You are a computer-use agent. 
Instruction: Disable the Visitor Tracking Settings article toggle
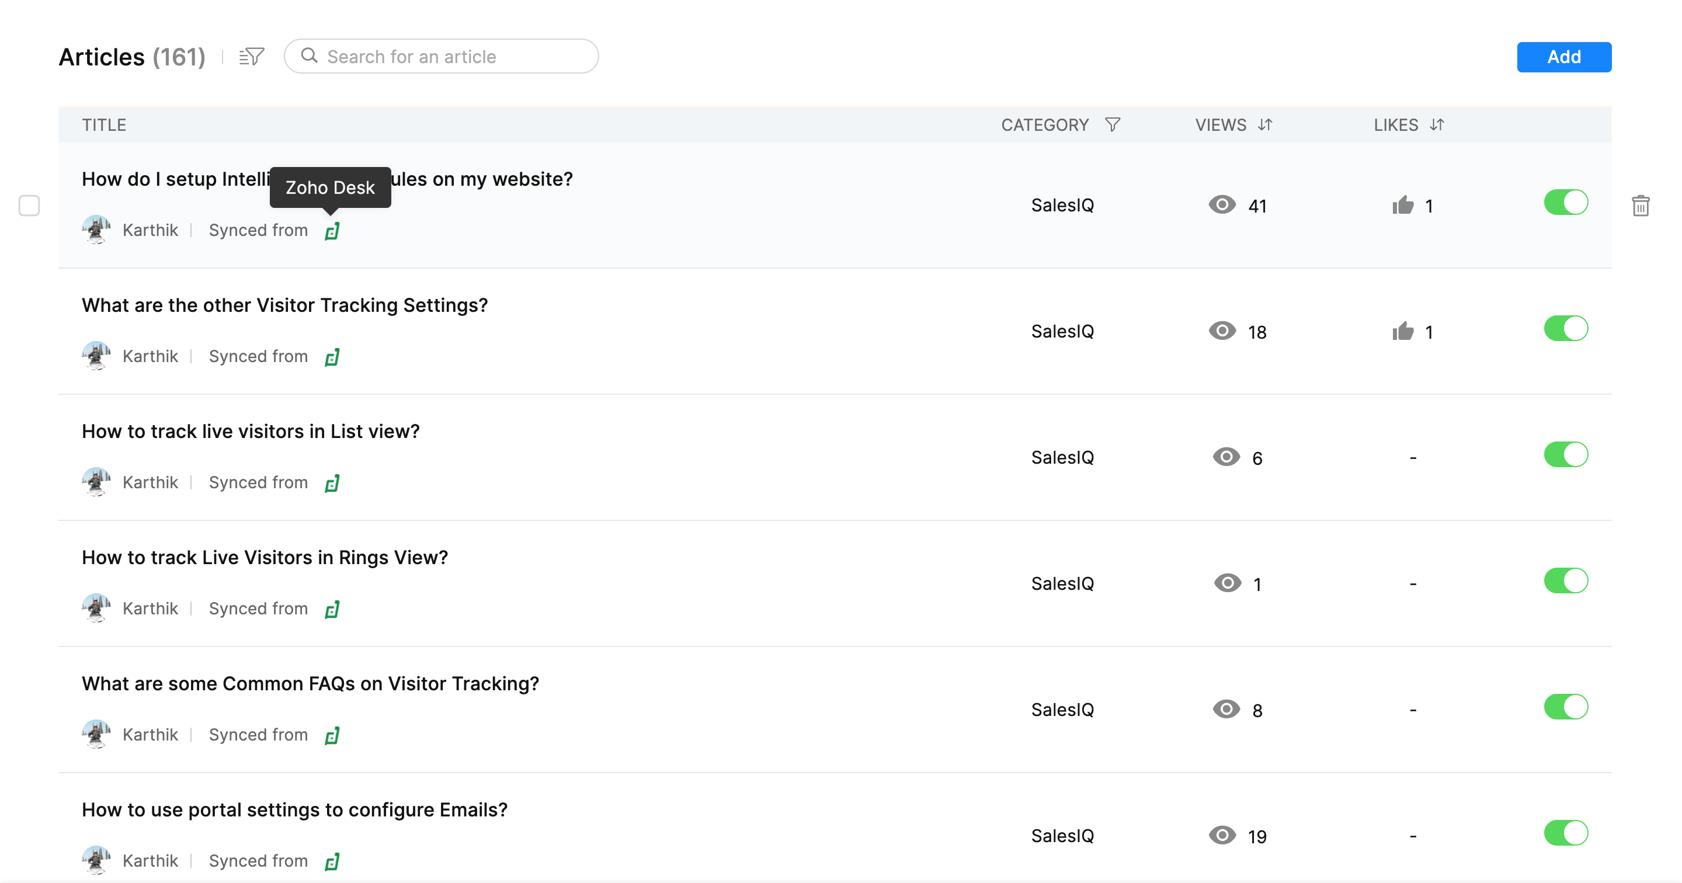coord(1565,329)
